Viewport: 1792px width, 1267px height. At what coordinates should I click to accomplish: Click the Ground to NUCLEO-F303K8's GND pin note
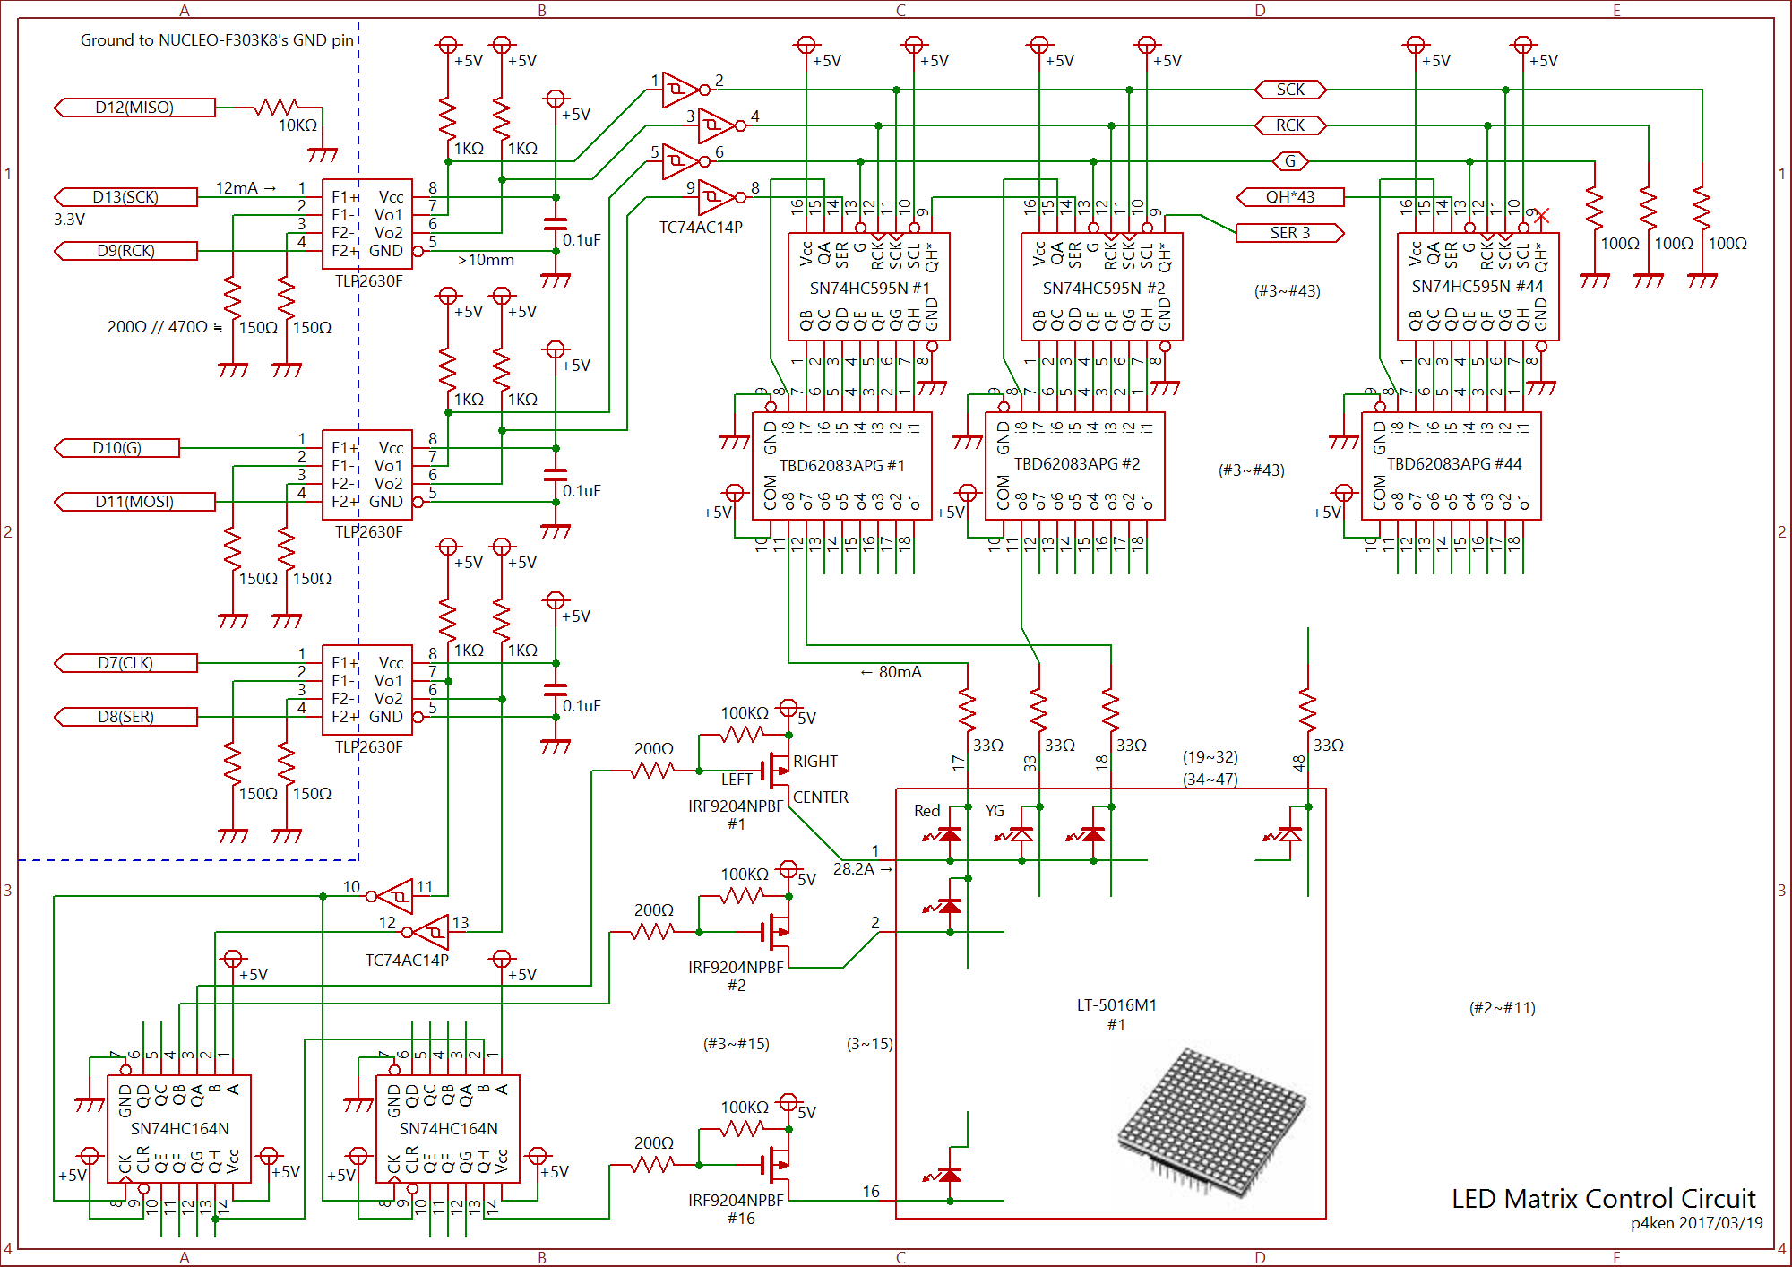tap(217, 40)
